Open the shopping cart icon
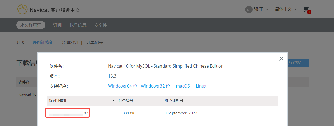 tap(306, 10)
